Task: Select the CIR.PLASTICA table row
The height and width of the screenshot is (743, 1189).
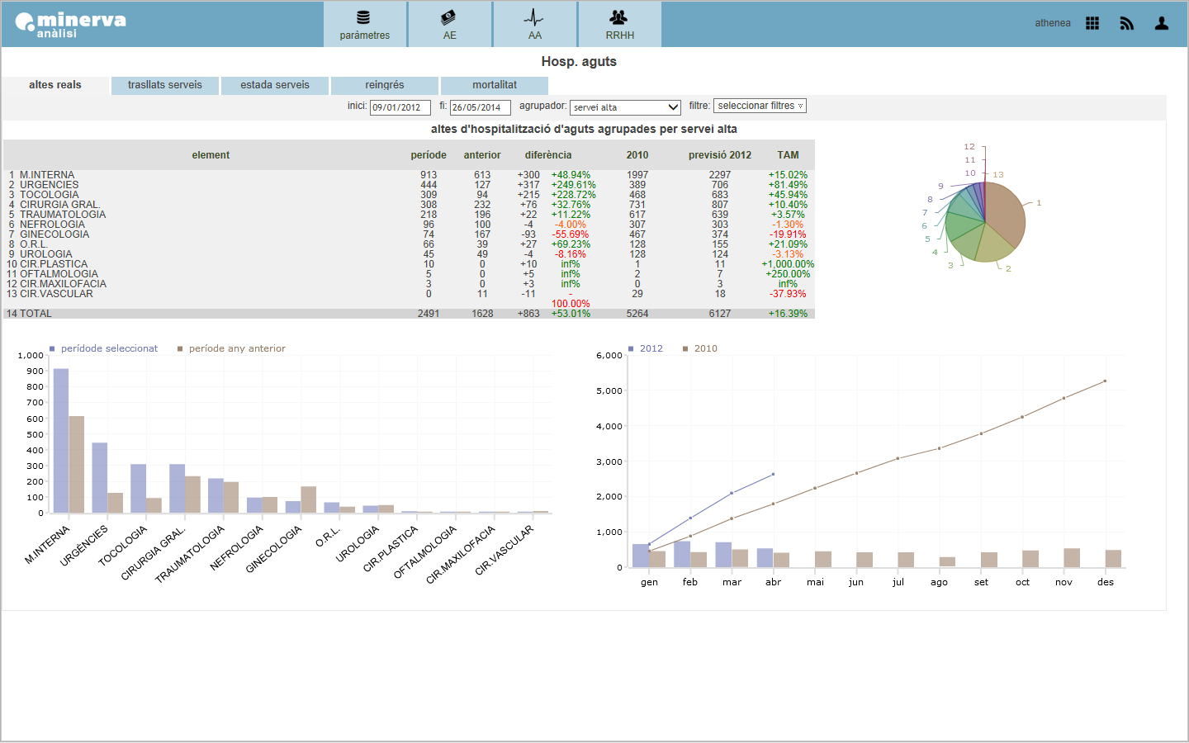Action: click(x=409, y=264)
